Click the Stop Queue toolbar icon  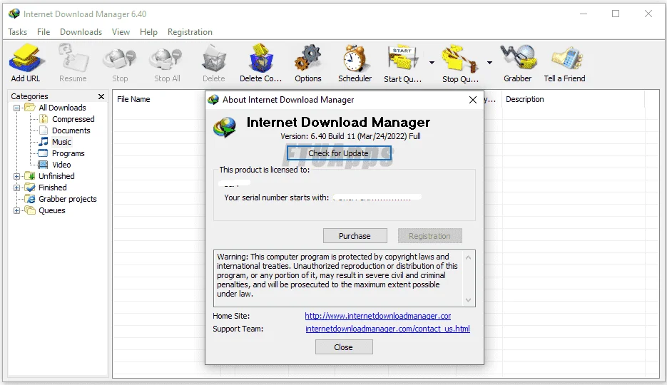tap(459, 58)
